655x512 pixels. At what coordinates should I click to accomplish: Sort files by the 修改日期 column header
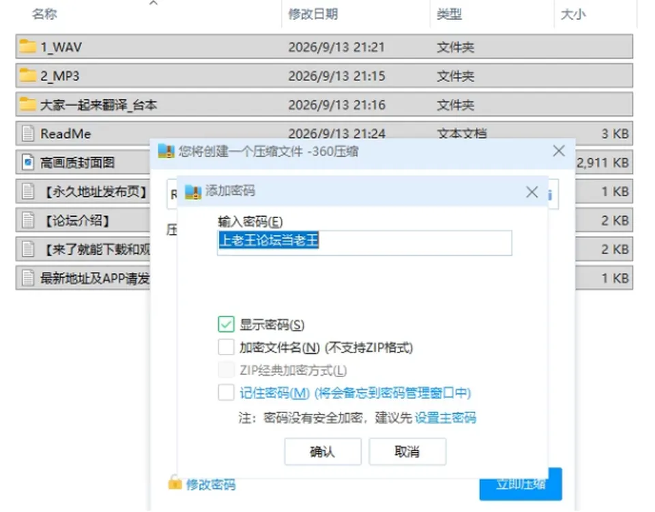click(313, 14)
